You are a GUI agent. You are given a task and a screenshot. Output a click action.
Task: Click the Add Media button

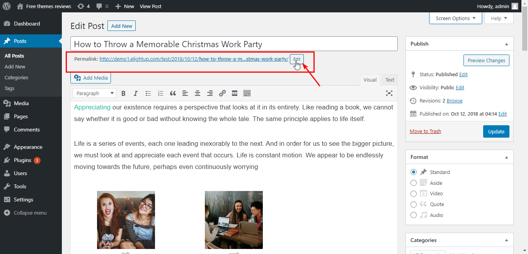click(x=91, y=78)
